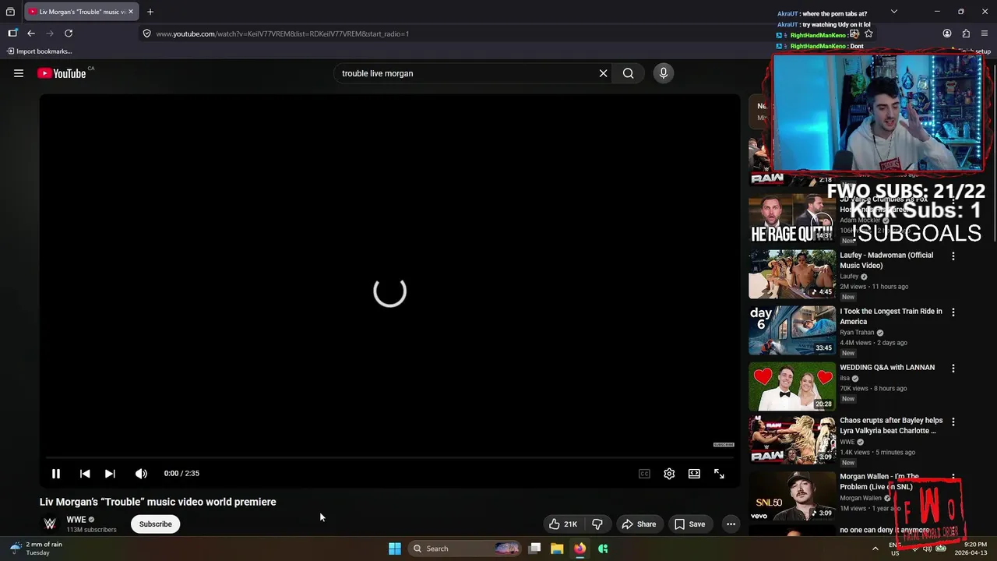This screenshot has width=997, height=561.
Task: Open WEDDING Q&A with LANNAN thumbnail
Action: (x=792, y=386)
